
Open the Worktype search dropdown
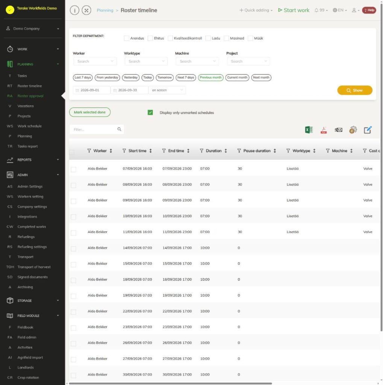(146, 61)
